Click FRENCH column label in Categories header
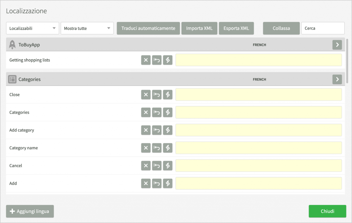The width and height of the screenshot is (352, 223). click(259, 79)
